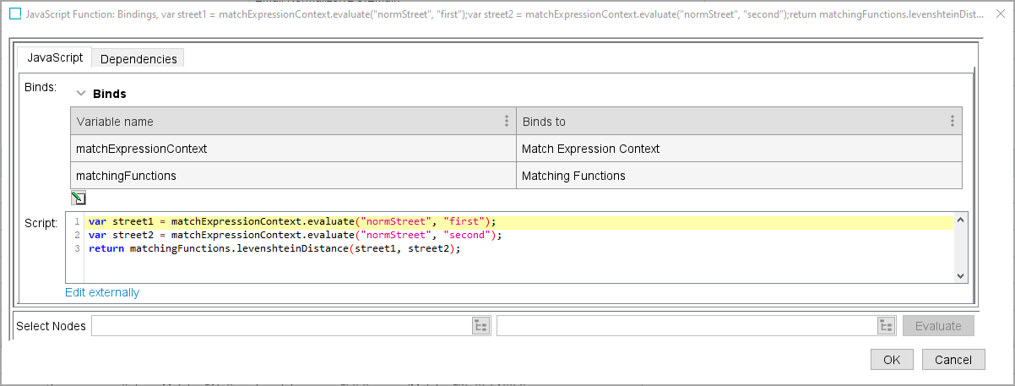Click the edit binds pencil icon below table

[x=79, y=198]
